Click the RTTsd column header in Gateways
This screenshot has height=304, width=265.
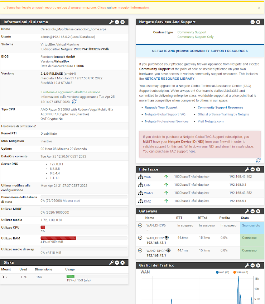202,218
